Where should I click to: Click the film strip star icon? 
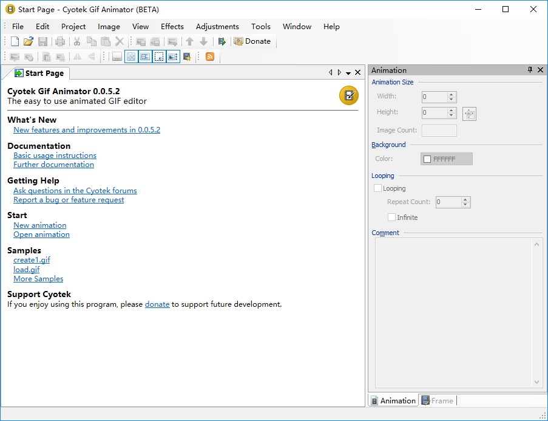click(x=187, y=56)
